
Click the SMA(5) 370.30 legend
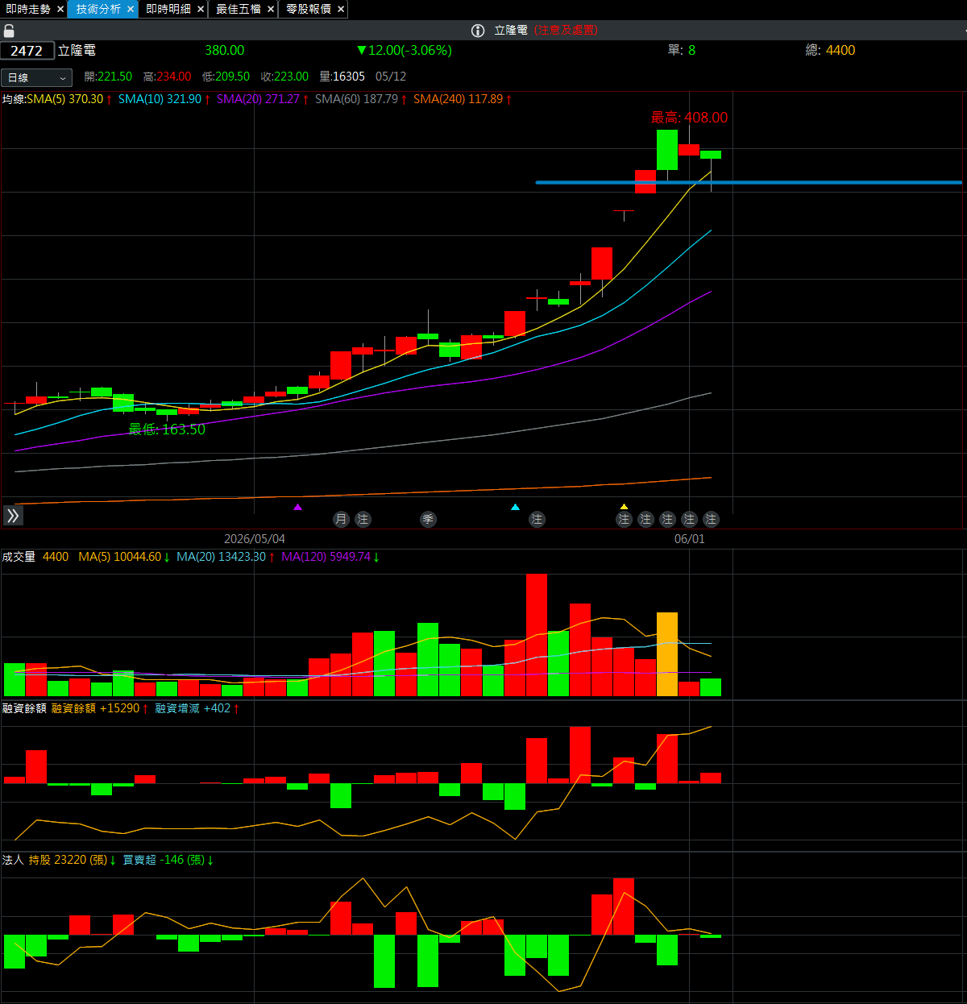[69, 99]
